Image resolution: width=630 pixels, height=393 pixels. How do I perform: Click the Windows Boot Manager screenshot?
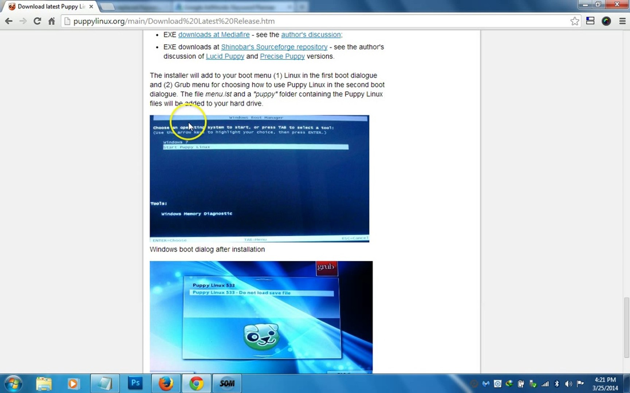(x=259, y=179)
